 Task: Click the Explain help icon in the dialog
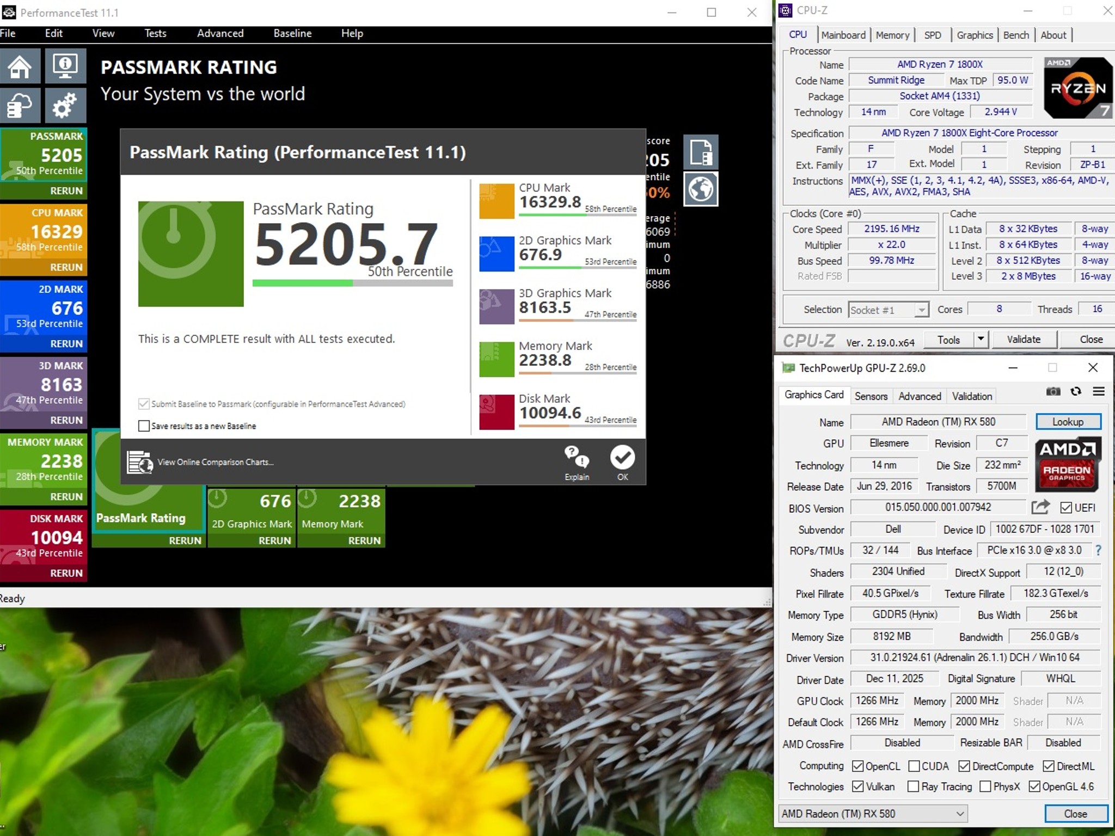pos(577,463)
